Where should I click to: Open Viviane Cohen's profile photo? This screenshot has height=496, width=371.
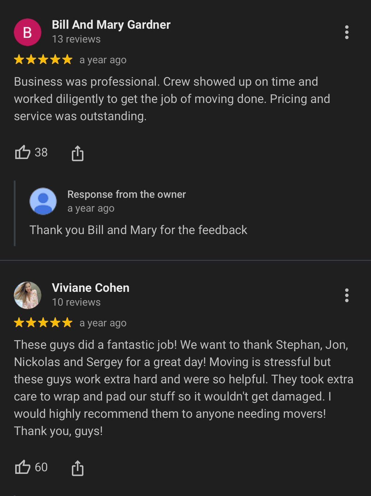pyautogui.click(x=28, y=295)
